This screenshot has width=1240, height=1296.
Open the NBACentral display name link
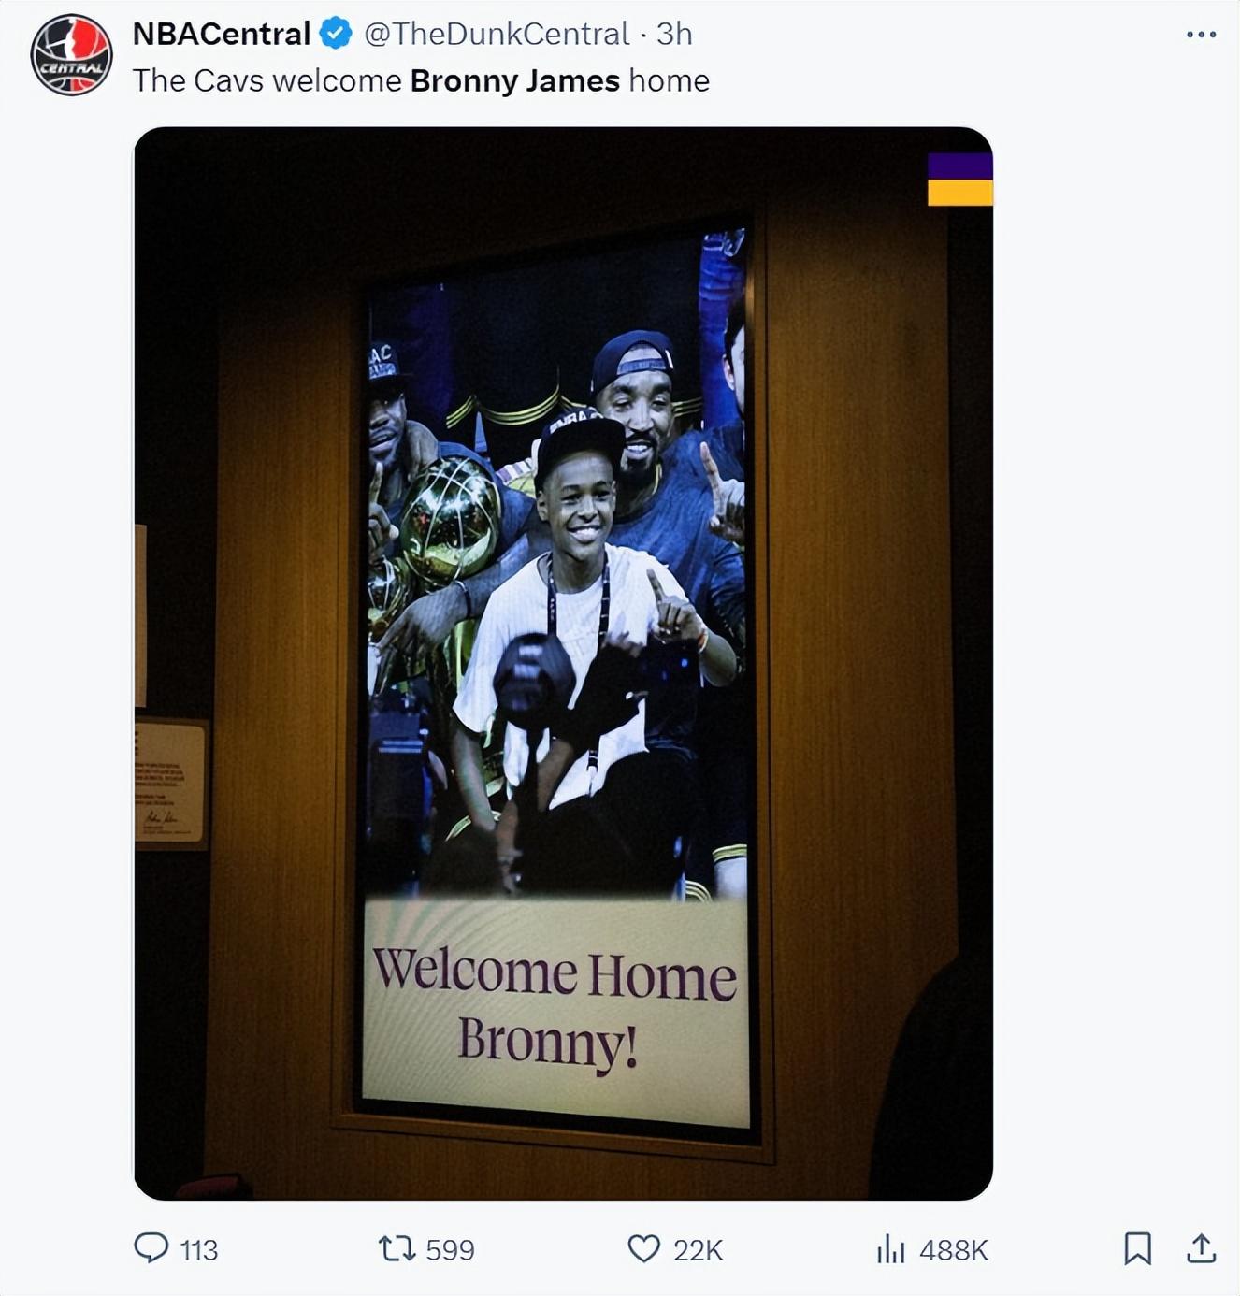click(x=222, y=34)
